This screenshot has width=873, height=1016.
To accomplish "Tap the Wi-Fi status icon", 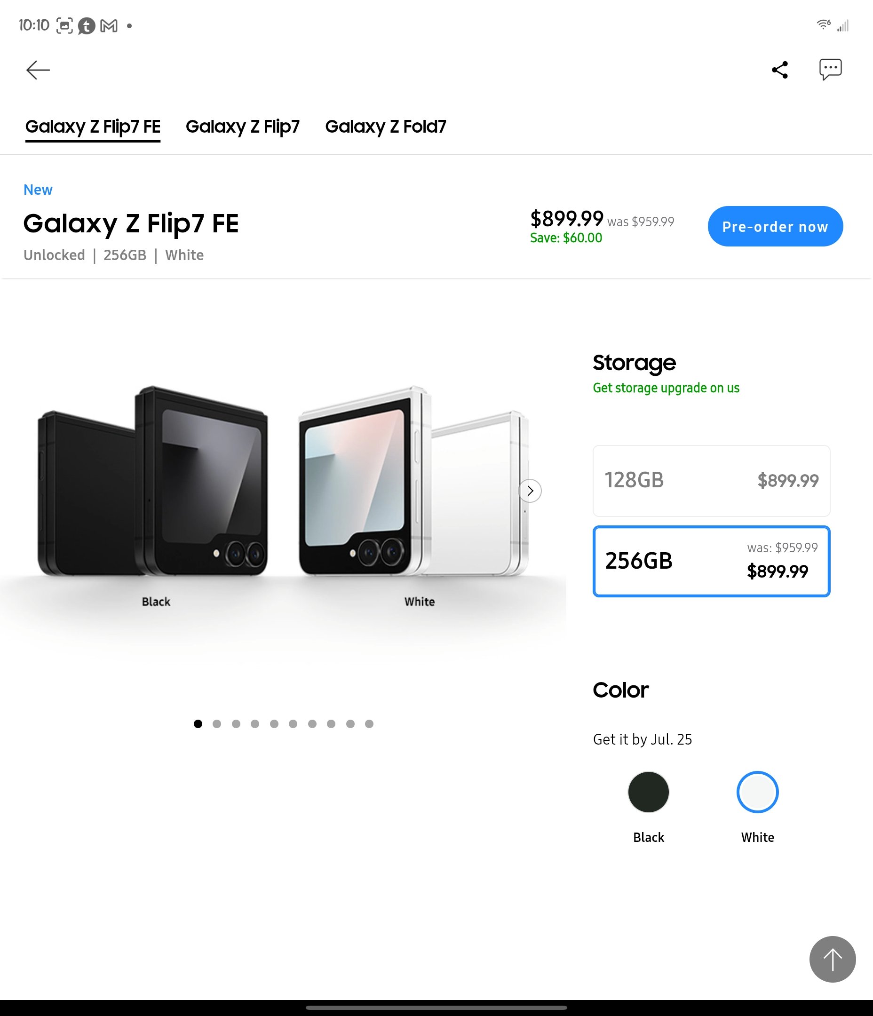I will click(823, 24).
